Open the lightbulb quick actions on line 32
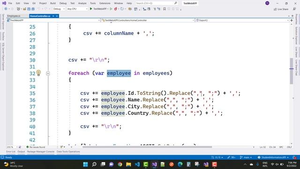The height and width of the screenshot is (169, 300). point(38,73)
